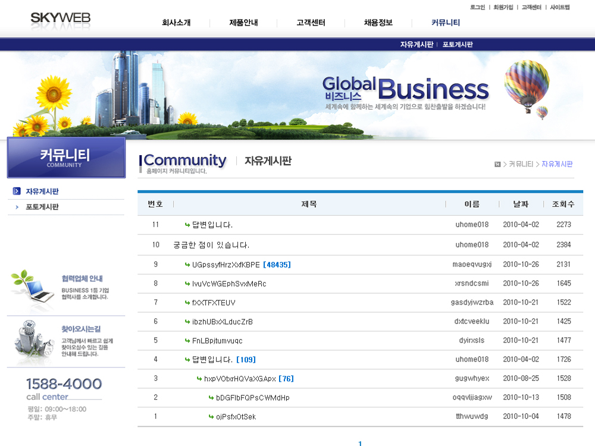The image size is (595, 446).
Task: Click the 로그인 link at top
Action: 477,7
